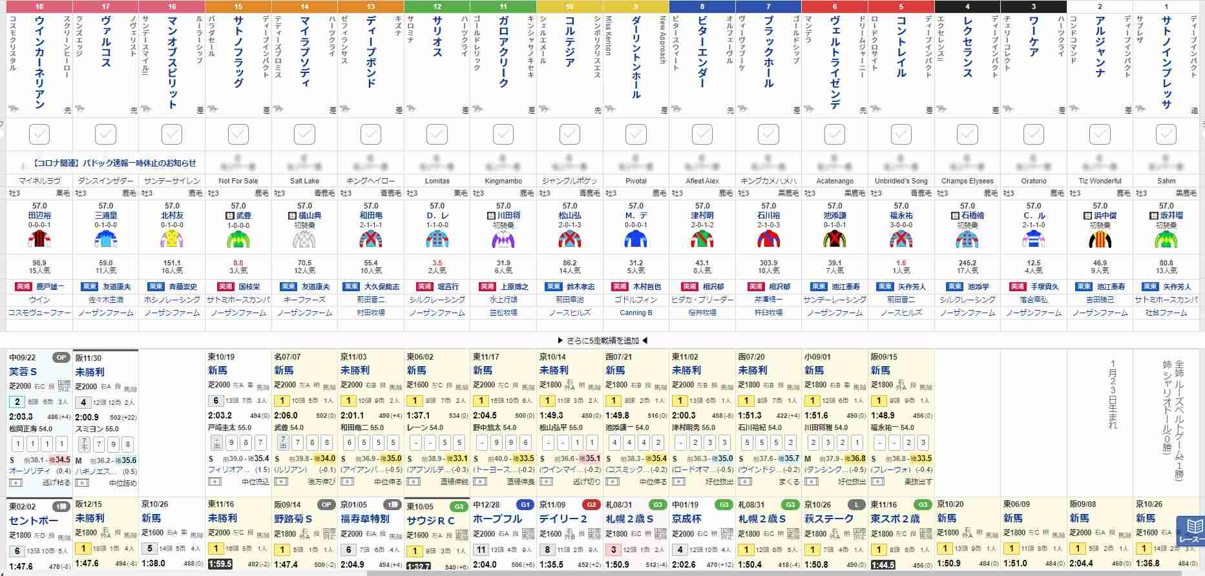Tick the checkbox for コントレイル

tap(901, 134)
